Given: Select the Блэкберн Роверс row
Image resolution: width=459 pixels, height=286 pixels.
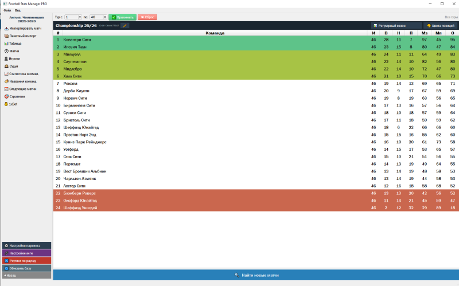Looking at the screenshot, I should click(256, 193).
